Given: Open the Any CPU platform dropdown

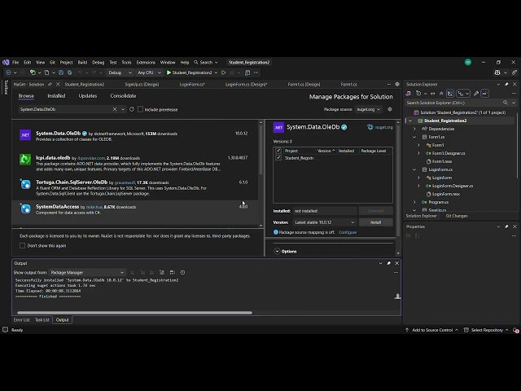Looking at the screenshot, I should (x=149, y=72).
